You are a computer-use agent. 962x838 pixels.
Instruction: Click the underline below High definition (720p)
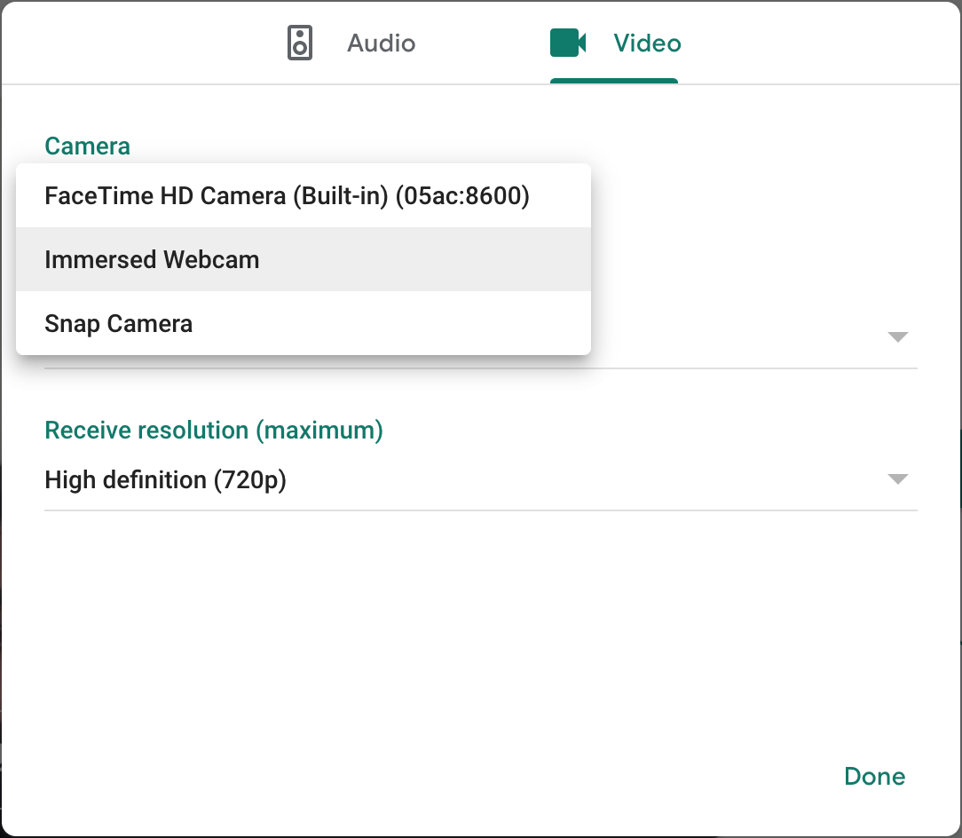click(x=479, y=510)
